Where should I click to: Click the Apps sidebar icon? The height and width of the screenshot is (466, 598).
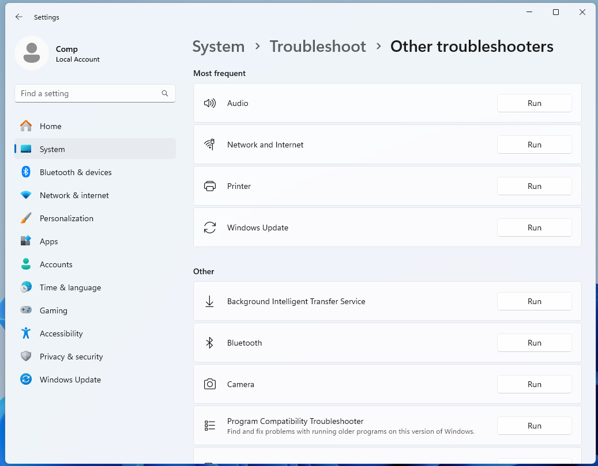[x=26, y=241]
